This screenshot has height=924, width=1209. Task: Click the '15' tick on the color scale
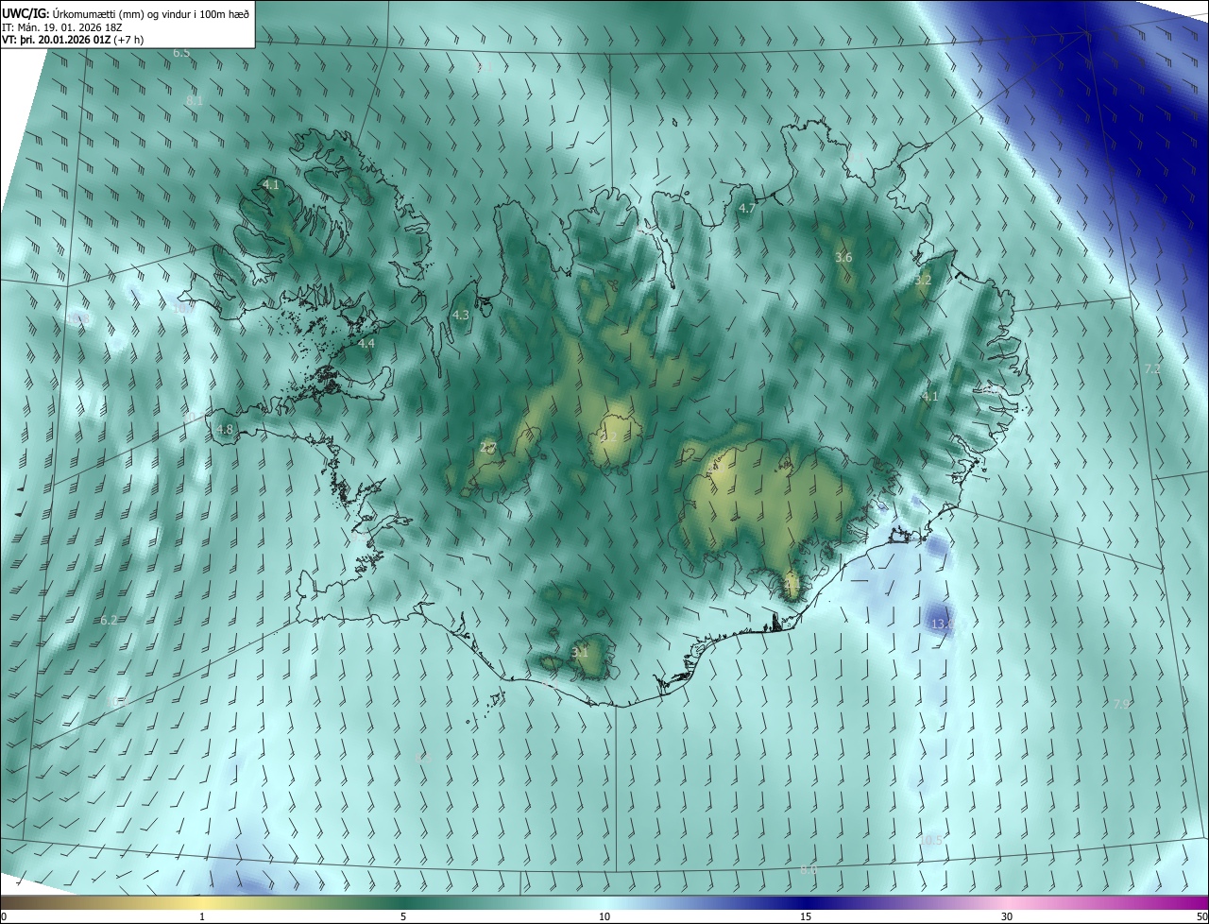pos(806,916)
